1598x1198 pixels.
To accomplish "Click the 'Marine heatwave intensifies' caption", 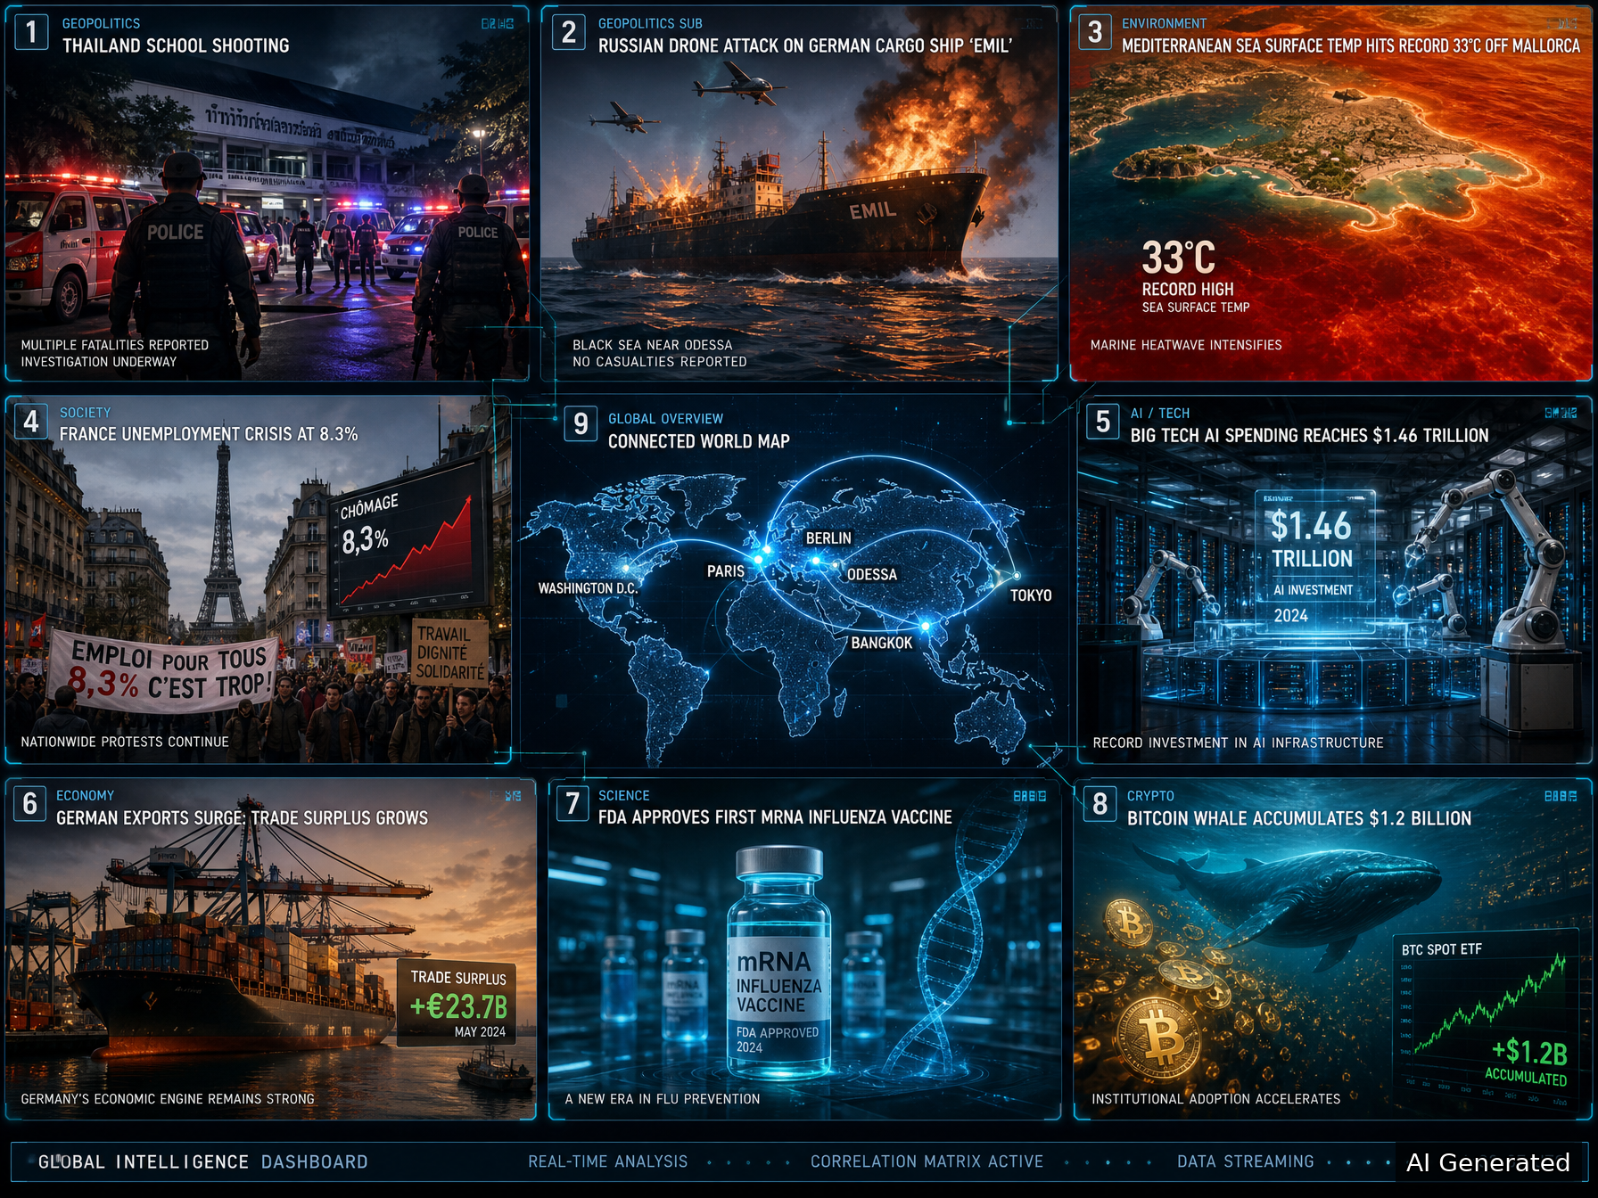I will [1186, 345].
